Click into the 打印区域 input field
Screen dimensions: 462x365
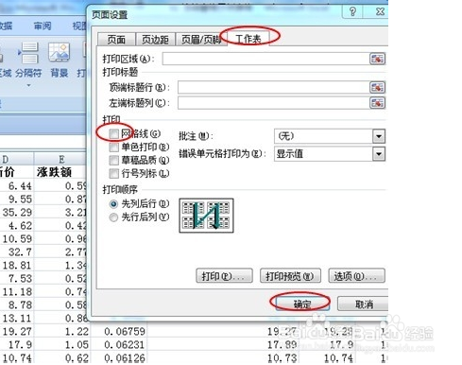(x=265, y=59)
